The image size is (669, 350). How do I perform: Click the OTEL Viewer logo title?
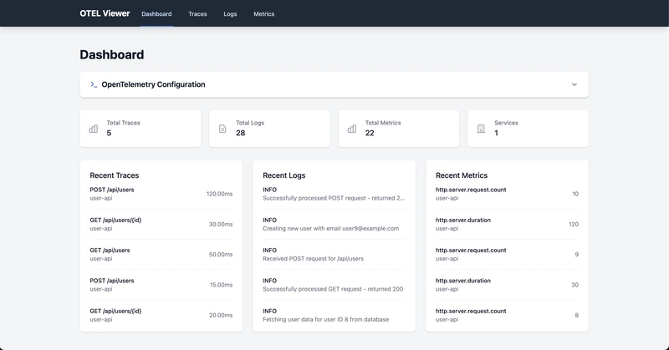(105, 13)
